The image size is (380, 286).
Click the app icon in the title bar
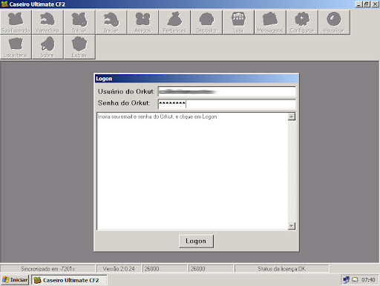click(4, 4)
